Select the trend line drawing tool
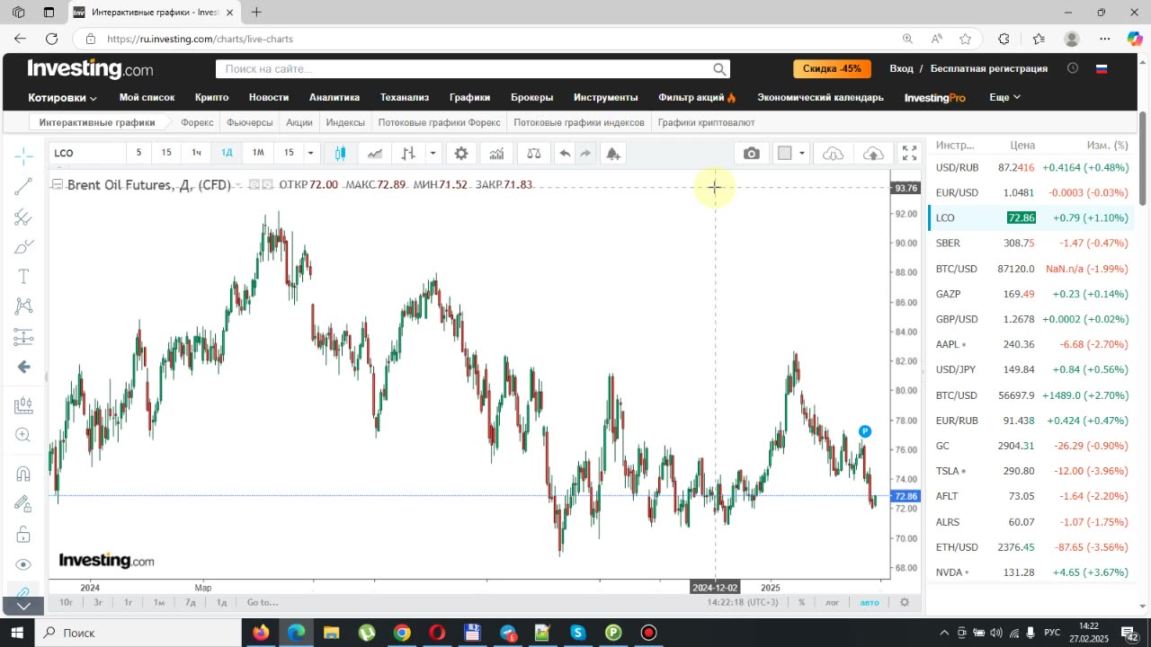 tap(23, 186)
